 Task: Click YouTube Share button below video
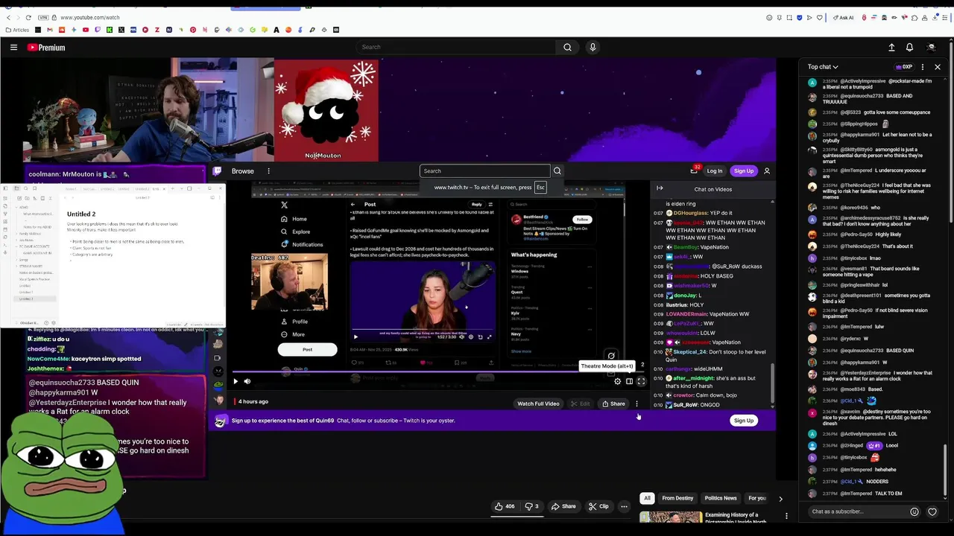[563, 506]
